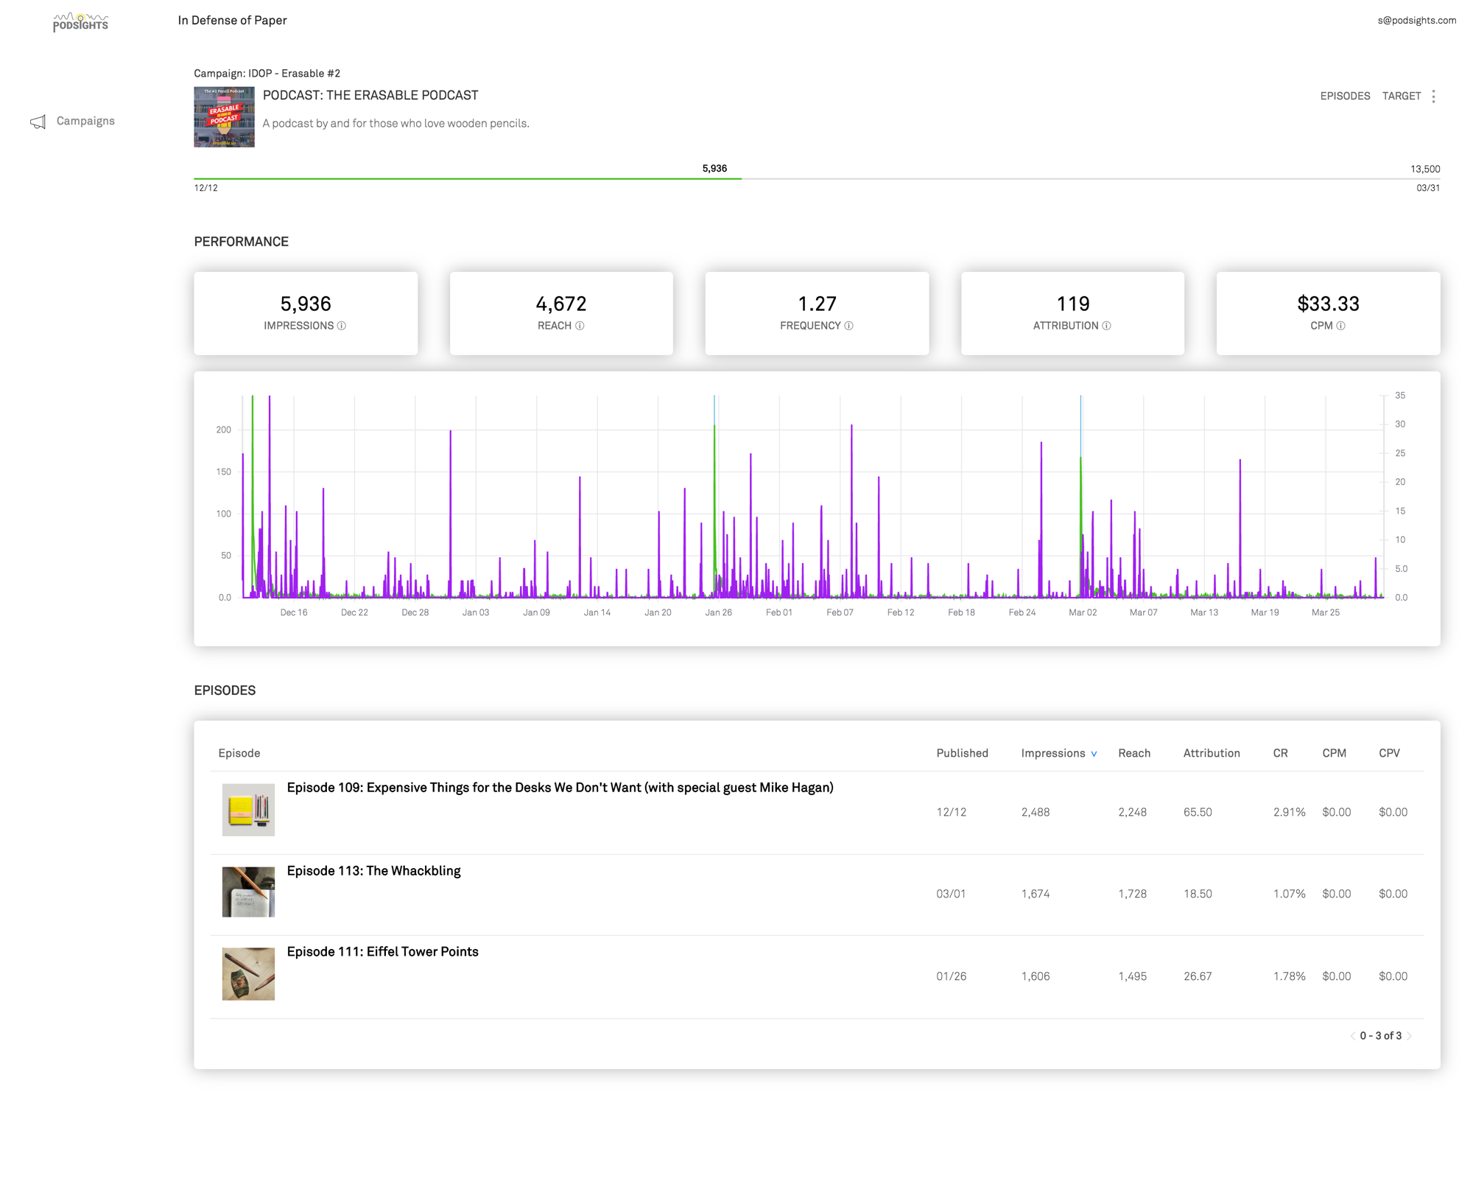The image size is (1473, 1179).
Task: Click the Attribution info icon
Action: pyautogui.click(x=1106, y=325)
